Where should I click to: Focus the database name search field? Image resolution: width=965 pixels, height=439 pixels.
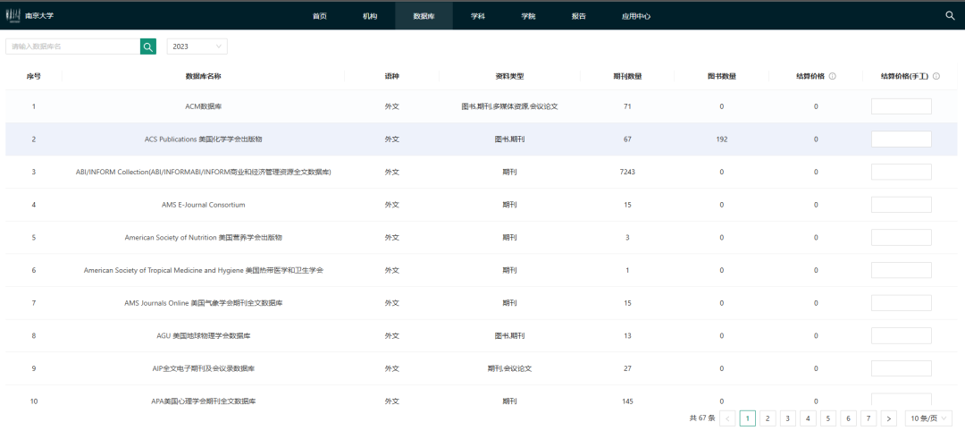tap(73, 46)
